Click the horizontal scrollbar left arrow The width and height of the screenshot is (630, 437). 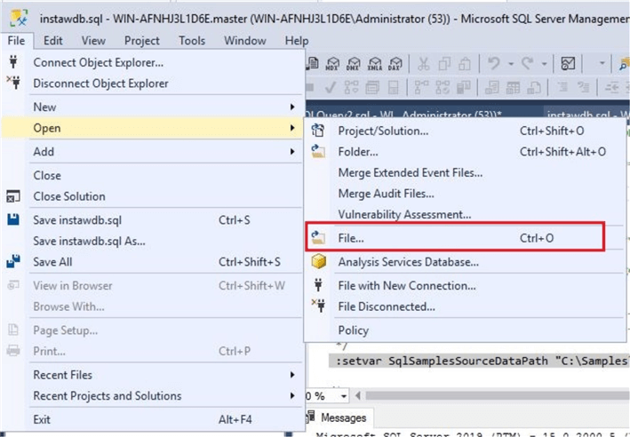click(x=358, y=396)
